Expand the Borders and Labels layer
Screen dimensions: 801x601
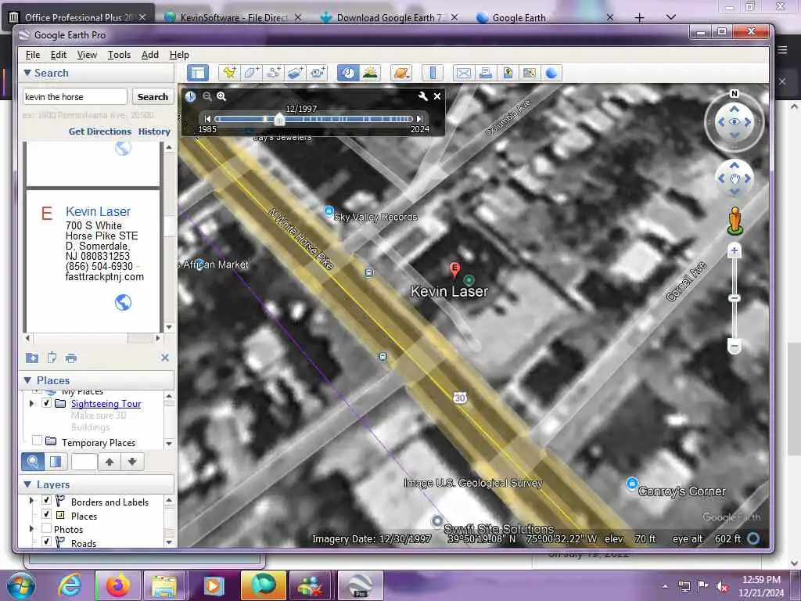pyautogui.click(x=31, y=500)
